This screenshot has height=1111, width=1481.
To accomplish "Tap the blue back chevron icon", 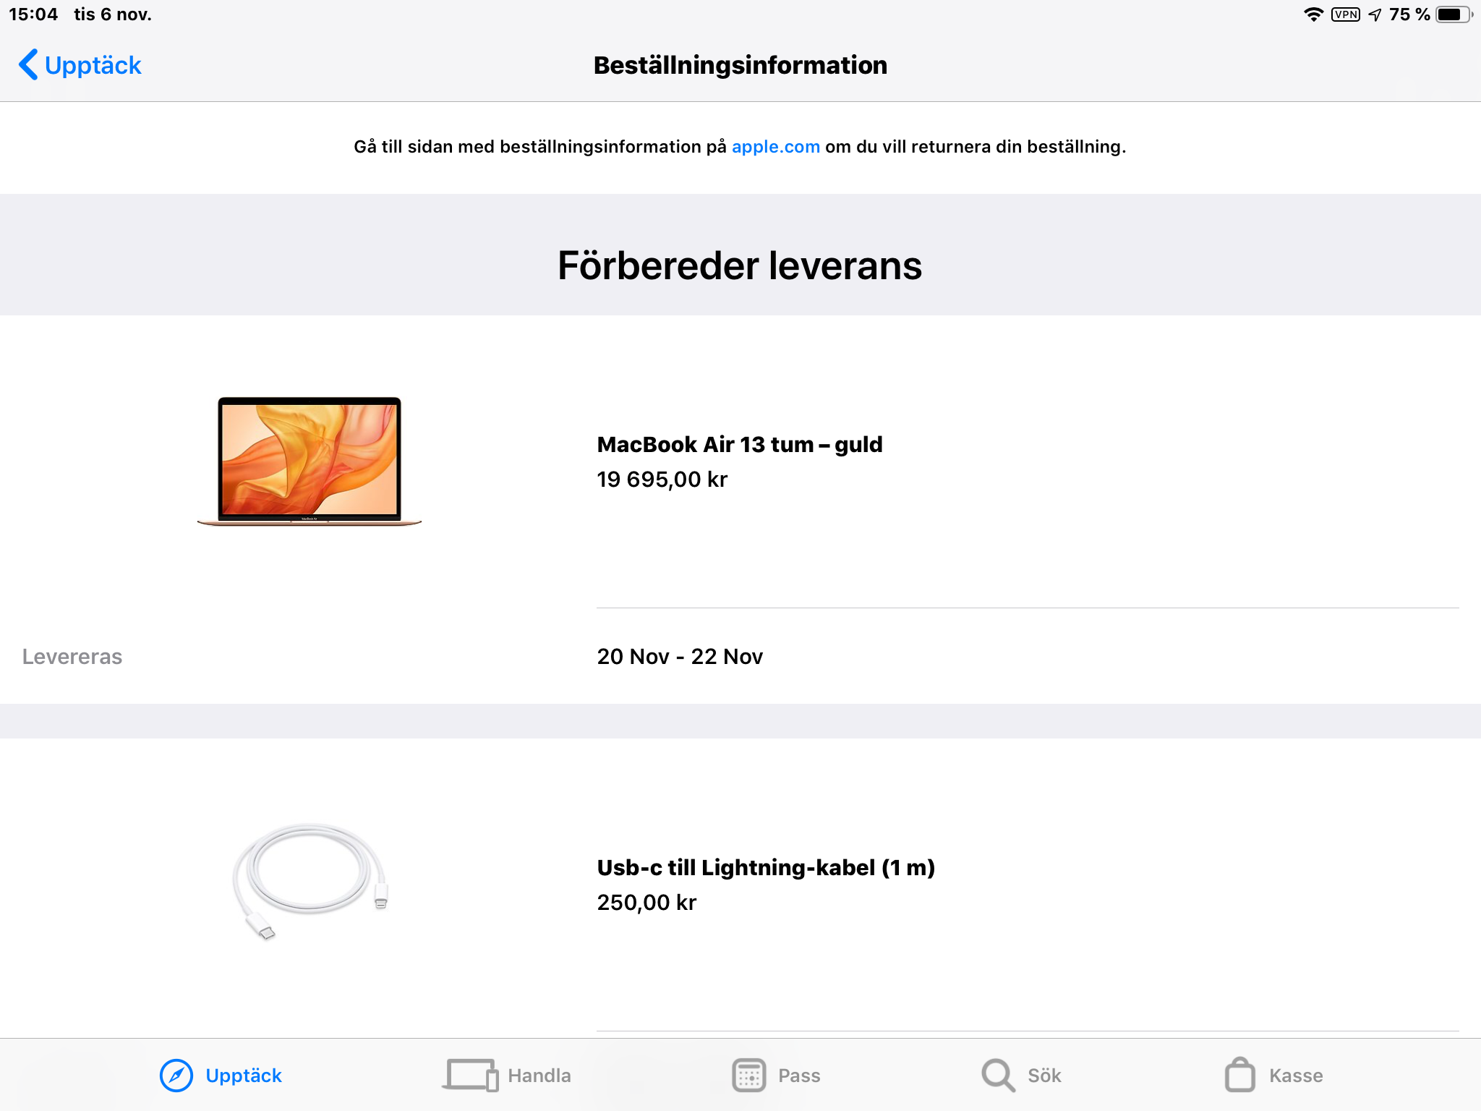I will coord(28,64).
